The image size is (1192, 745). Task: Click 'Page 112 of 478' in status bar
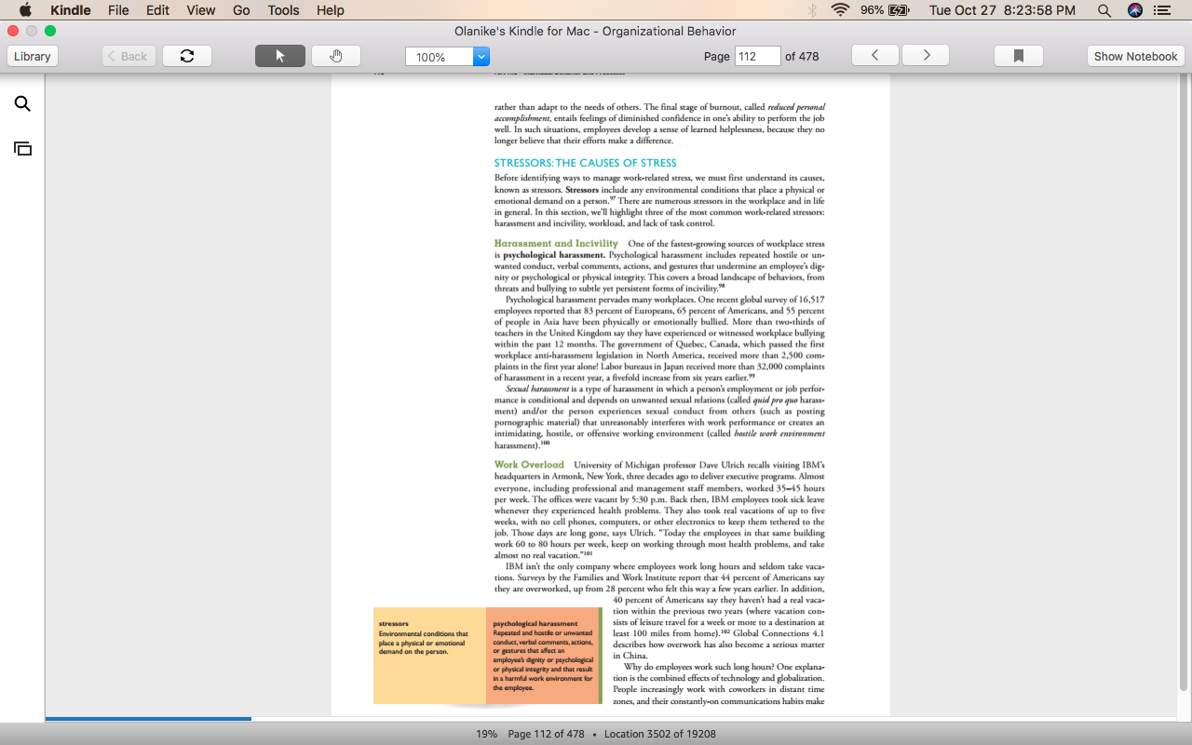click(546, 734)
